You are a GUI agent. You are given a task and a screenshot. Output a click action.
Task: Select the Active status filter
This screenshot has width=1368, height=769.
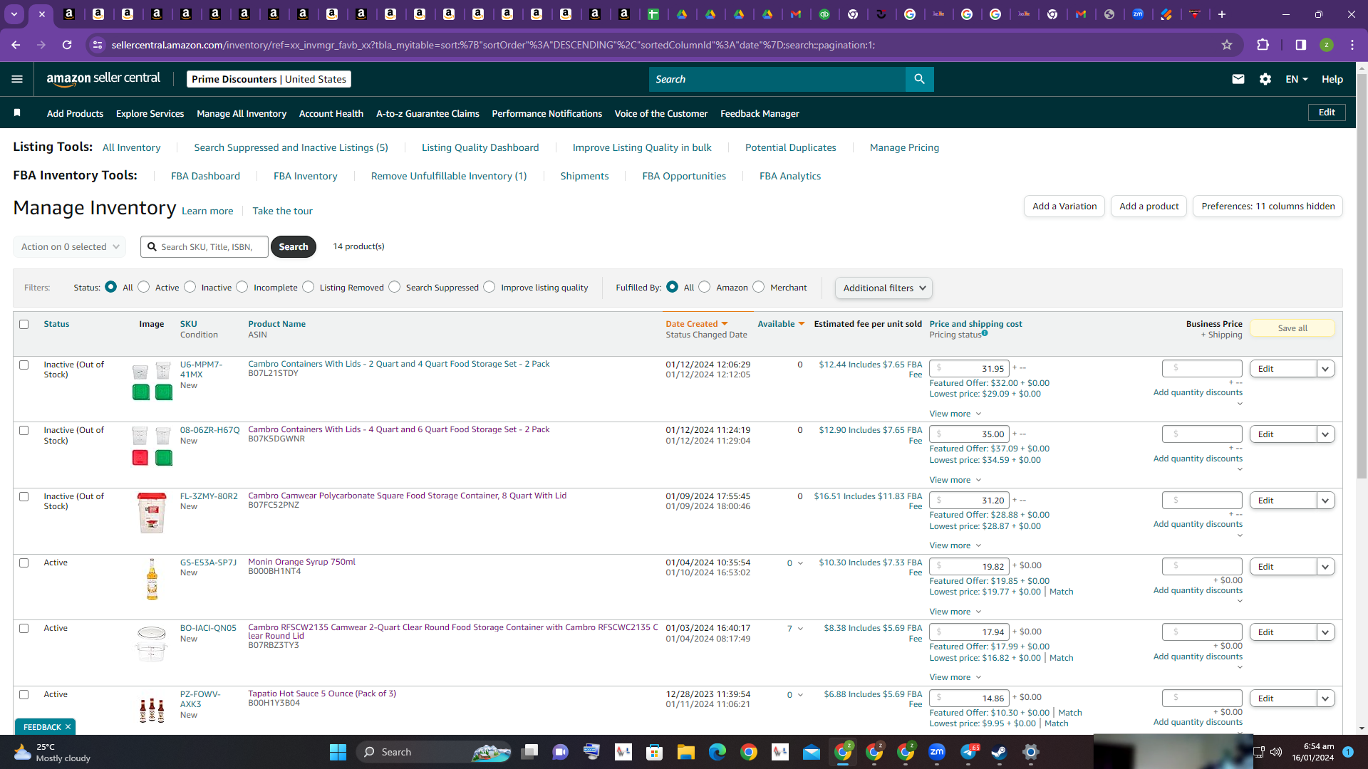144,287
